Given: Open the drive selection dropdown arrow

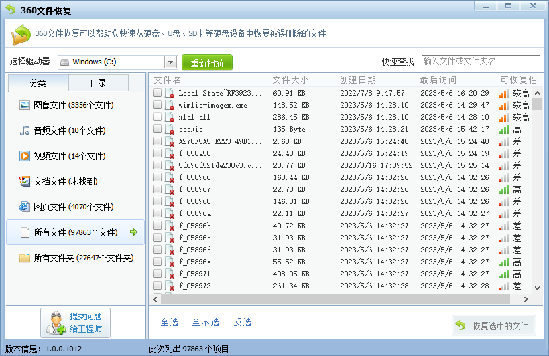Looking at the screenshot, I should (170, 62).
